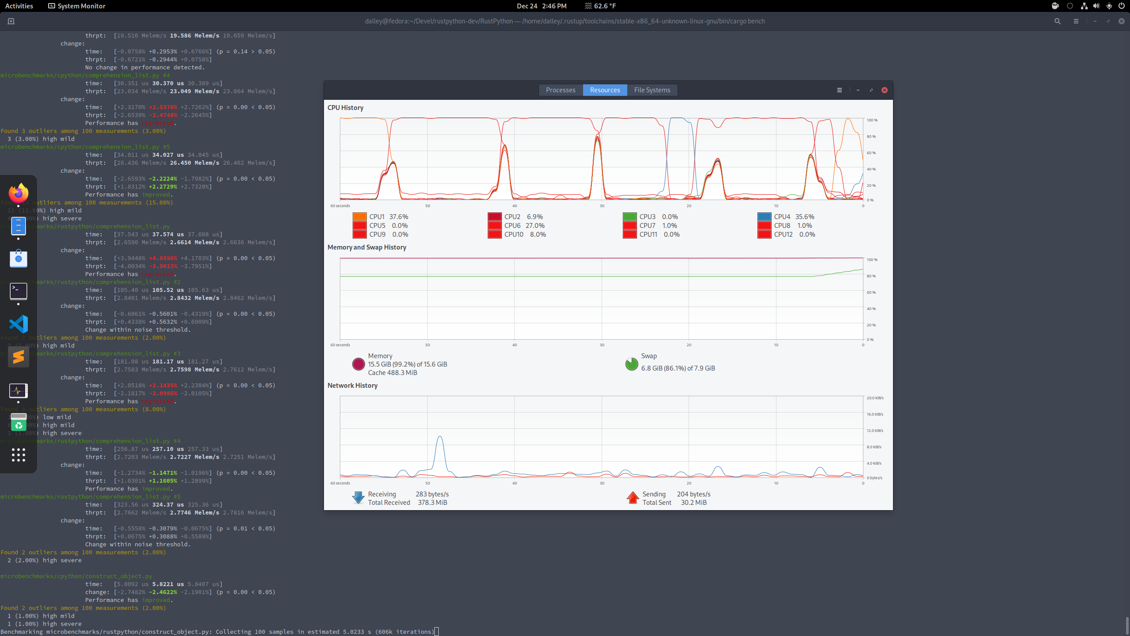Click the search button in terminal titlebar
Viewport: 1130px width, 636px height.
[1058, 21]
